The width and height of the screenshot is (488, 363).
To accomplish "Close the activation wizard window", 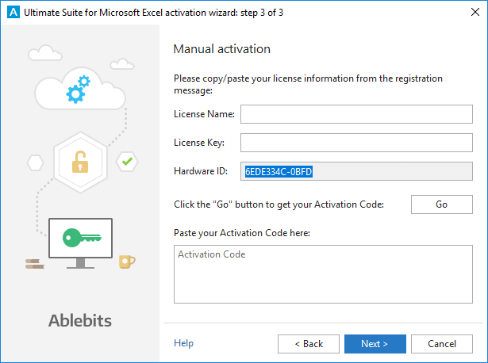I will coord(475,12).
